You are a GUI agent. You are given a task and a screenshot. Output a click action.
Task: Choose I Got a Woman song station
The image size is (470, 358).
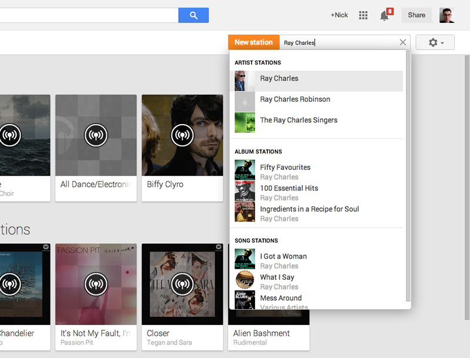coord(316,259)
